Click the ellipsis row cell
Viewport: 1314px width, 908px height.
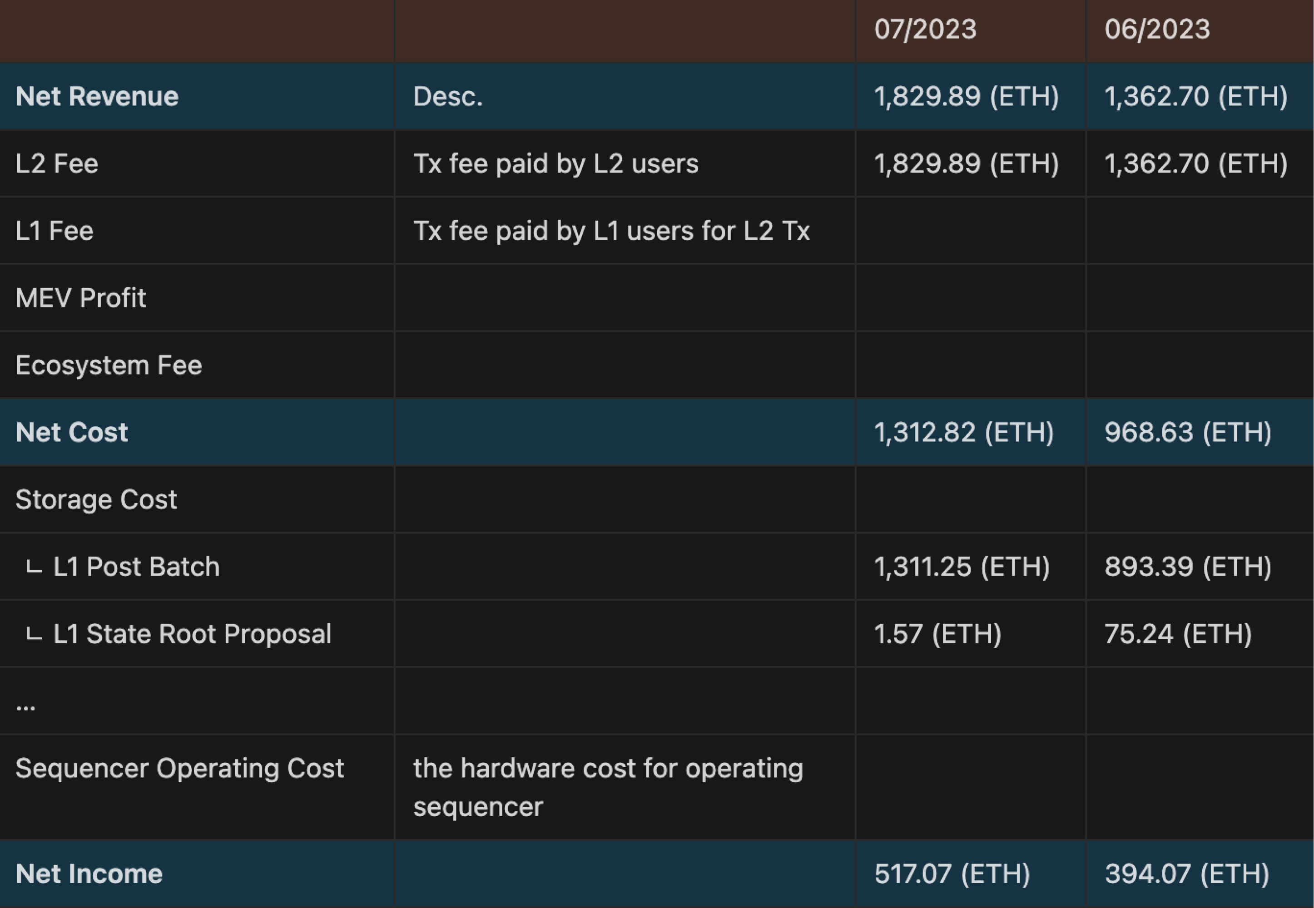pos(25,706)
